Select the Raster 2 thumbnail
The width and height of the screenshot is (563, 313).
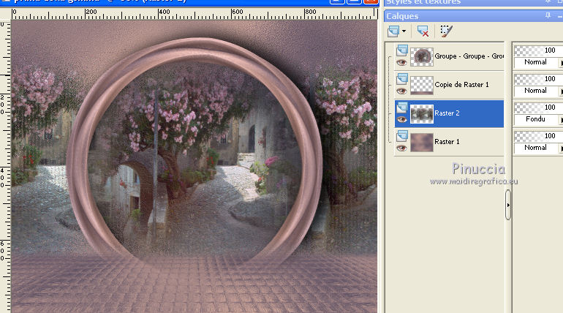click(x=422, y=114)
